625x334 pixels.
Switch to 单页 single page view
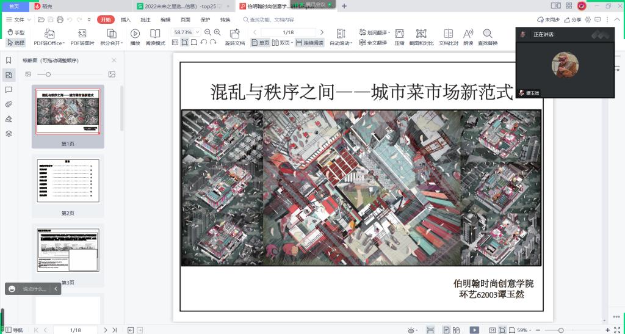pos(260,43)
